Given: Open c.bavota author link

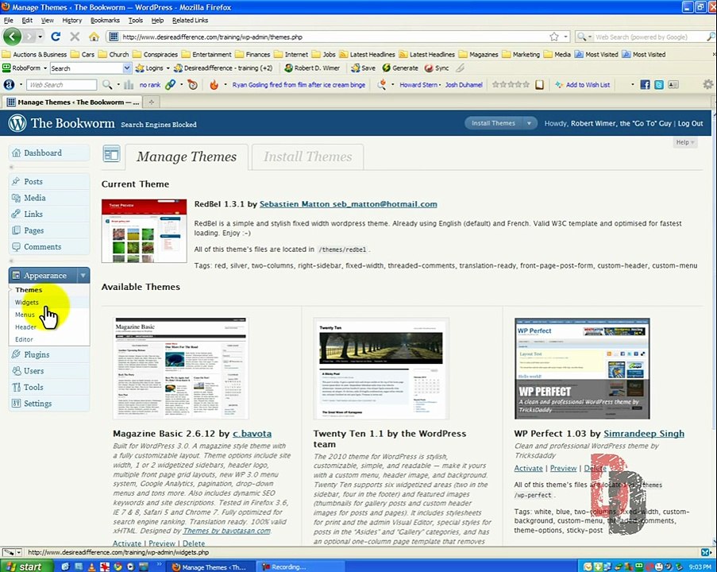Looking at the screenshot, I should pos(252,433).
